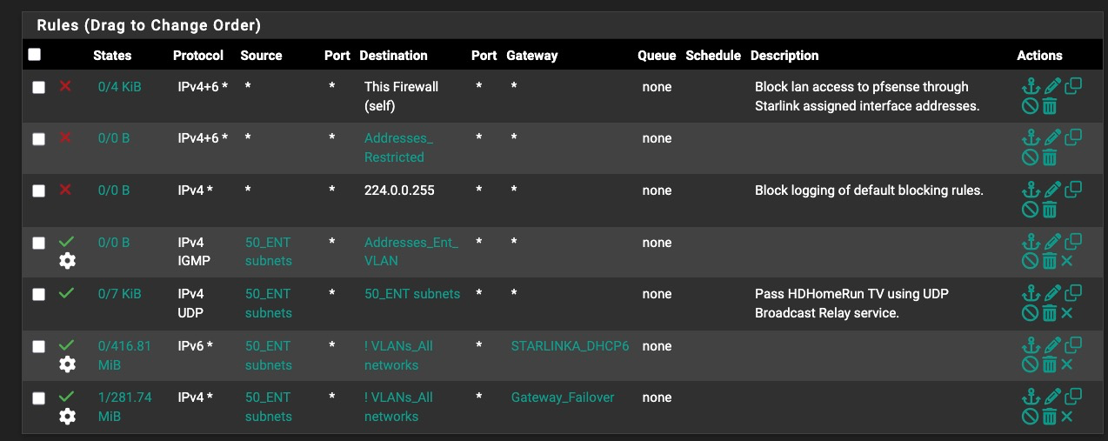Edit the This Firewall (self) block rule
This screenshot has height=441, width=1108.
click(1052, 87)
